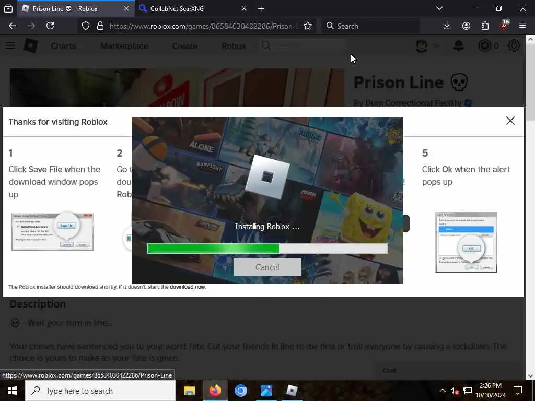
Task: Open the Firefox downloads panel
Action: (x=447, y=26)
